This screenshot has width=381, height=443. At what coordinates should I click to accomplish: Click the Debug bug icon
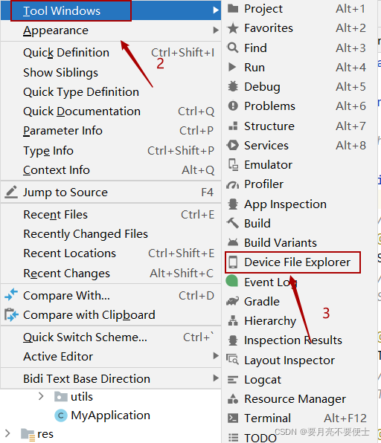(x=233, y=87)
